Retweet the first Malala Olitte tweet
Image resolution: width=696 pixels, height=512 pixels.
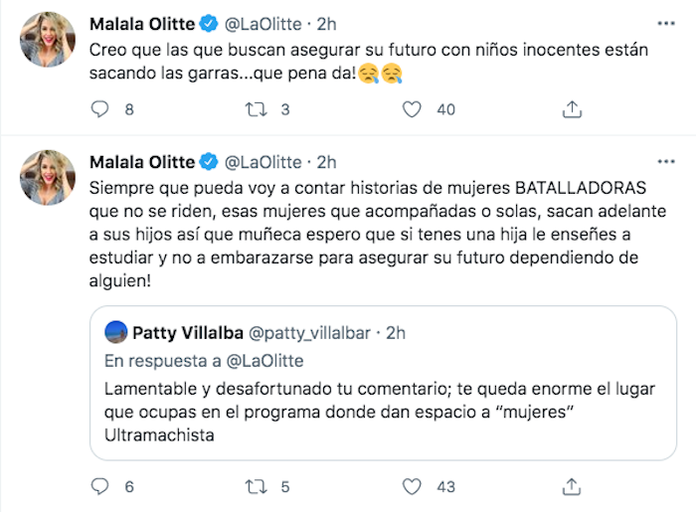pos(257,108)
